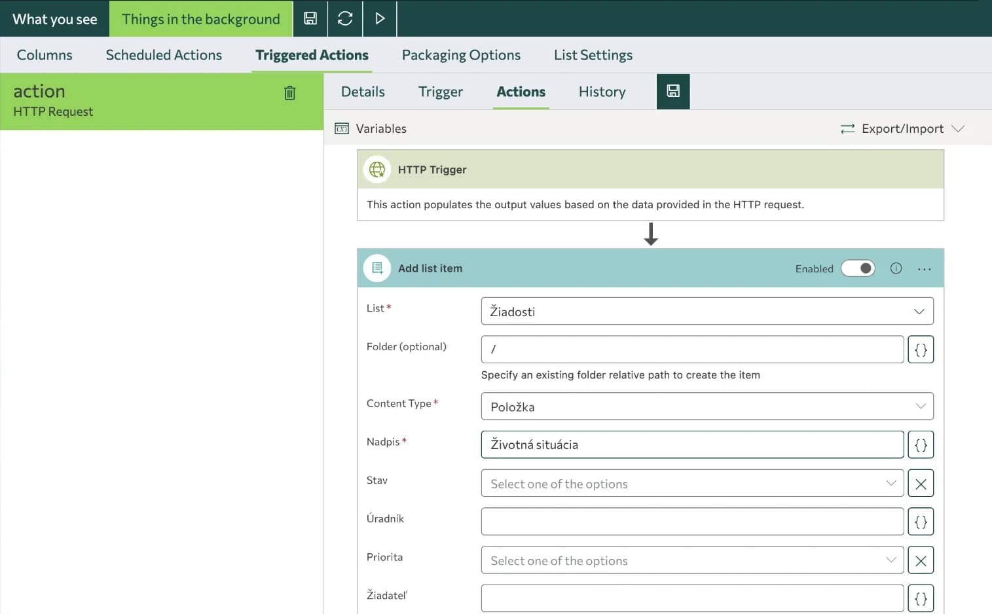Image resolution: width=992 pixels, height=614 pixels.
Task: Click into the Folder path input field
Action: click(x=692, y=350)
